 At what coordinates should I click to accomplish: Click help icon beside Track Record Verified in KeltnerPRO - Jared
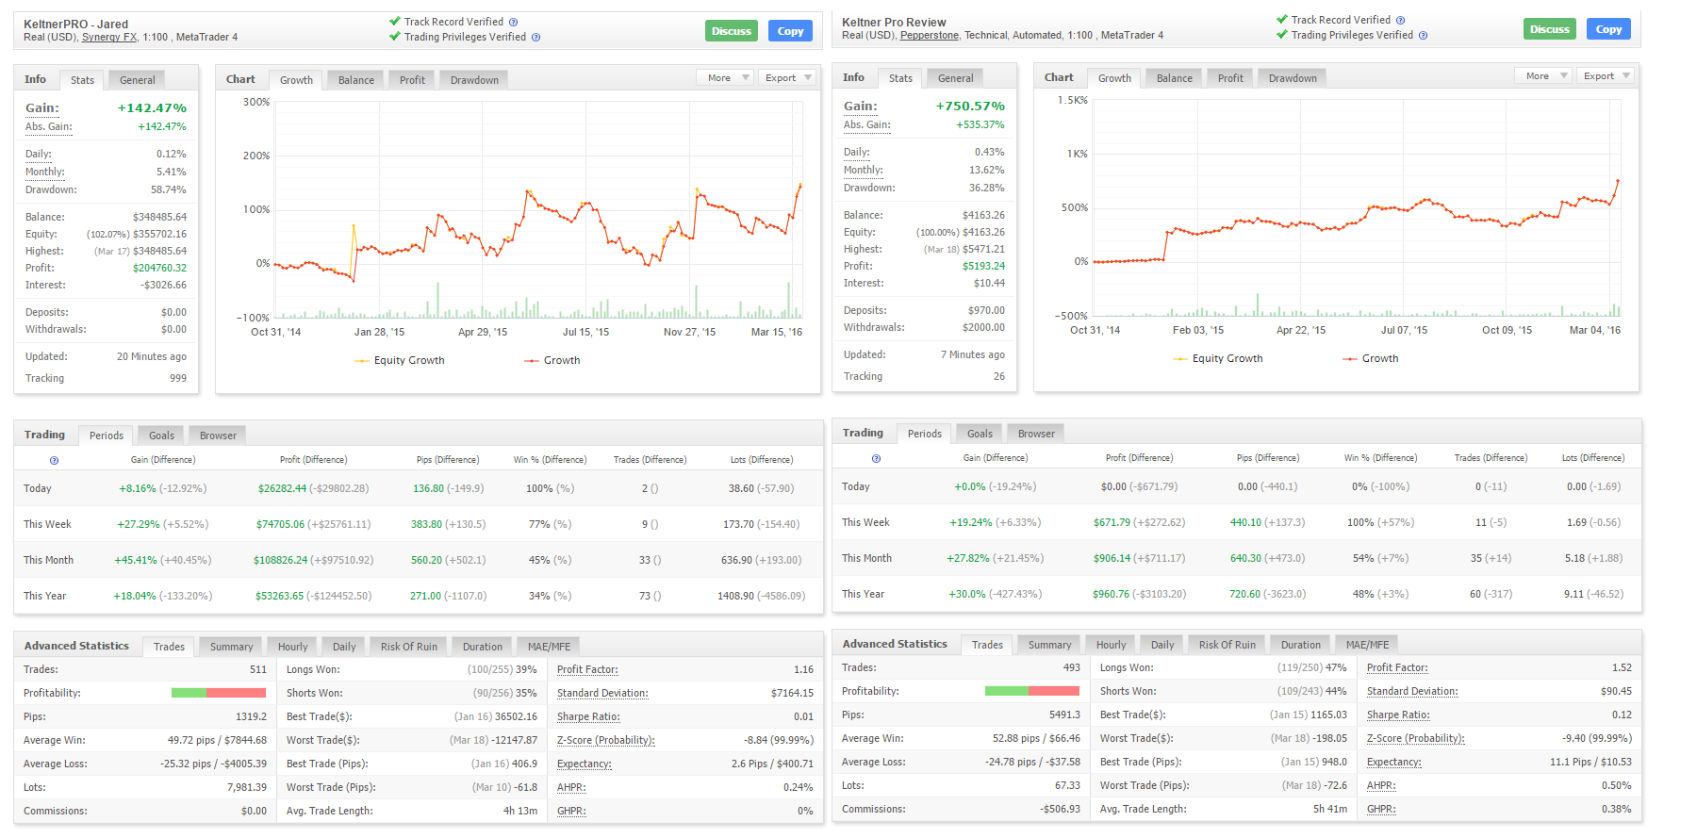coord(514,22)
